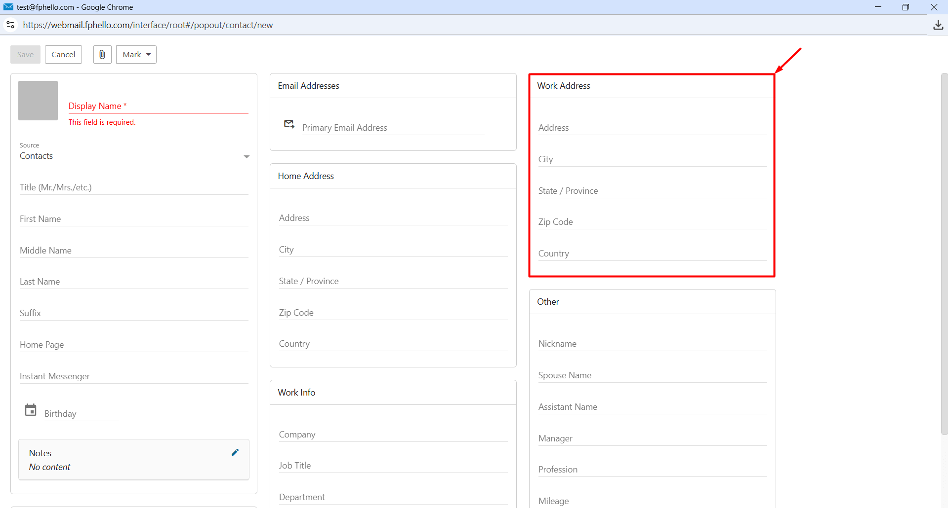This screenshot has width=948, height=508.
Task: Click the paperclip attachment icon
Action: (x=102, y=54)
